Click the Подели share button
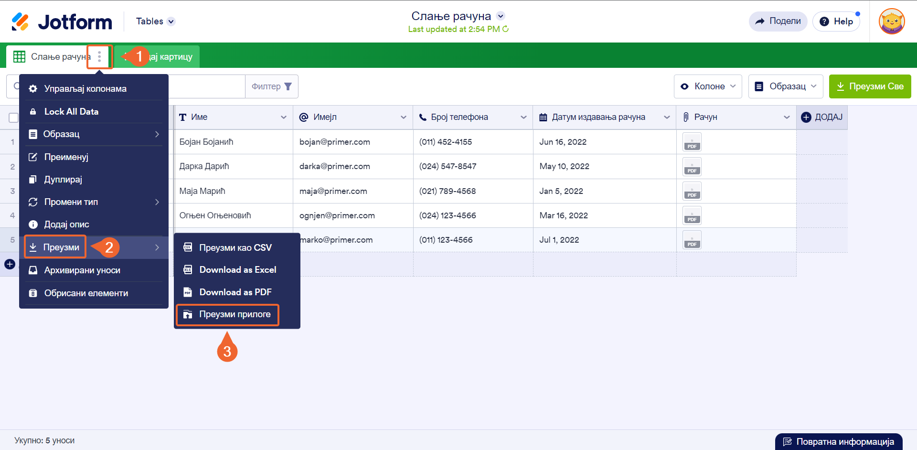The width and height of the screenshot is (917, 450). point(778,21)
